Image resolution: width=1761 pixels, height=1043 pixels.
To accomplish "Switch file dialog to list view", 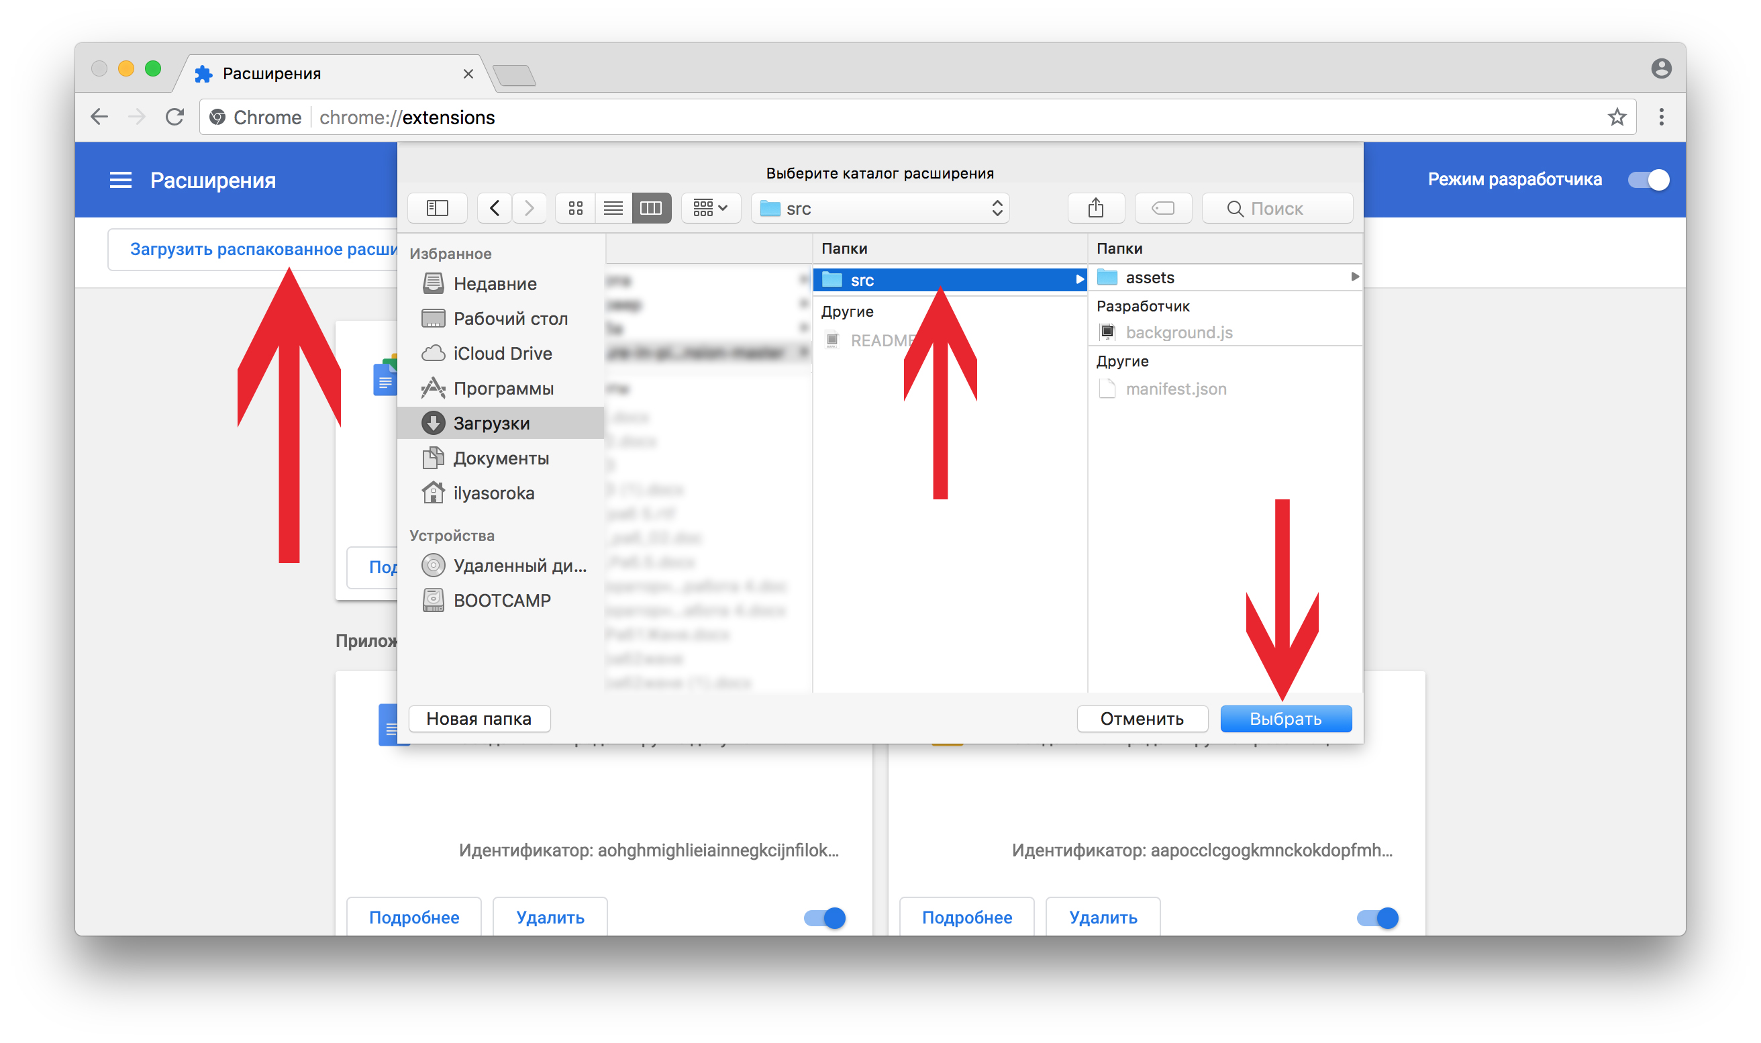I will click(x=613, y=208).
